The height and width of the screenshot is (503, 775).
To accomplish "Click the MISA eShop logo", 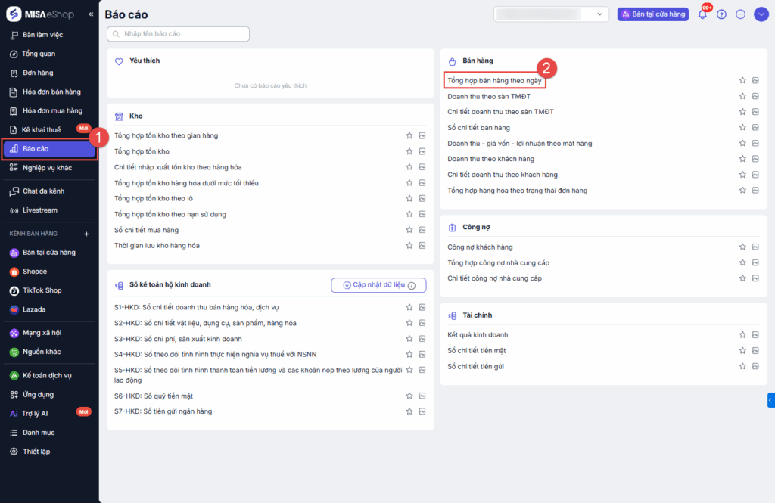I will [x=42, y=14].
